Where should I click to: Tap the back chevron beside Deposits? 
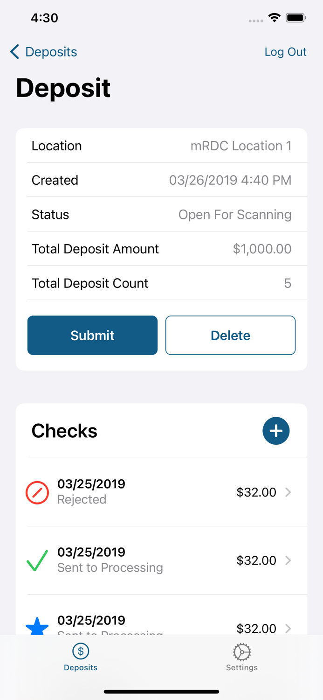pyautogui.click(x=14, y=52)
